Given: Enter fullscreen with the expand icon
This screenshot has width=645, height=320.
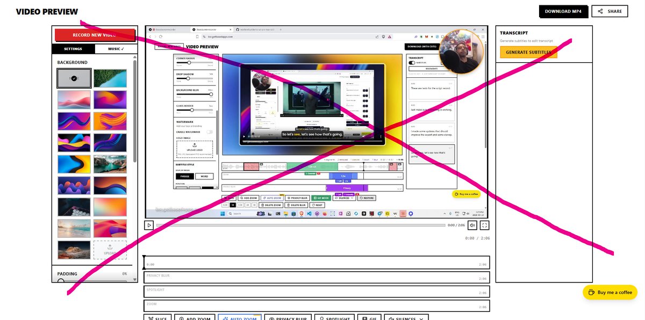Looking at the screenshot, I should click(x=485, y=226).
